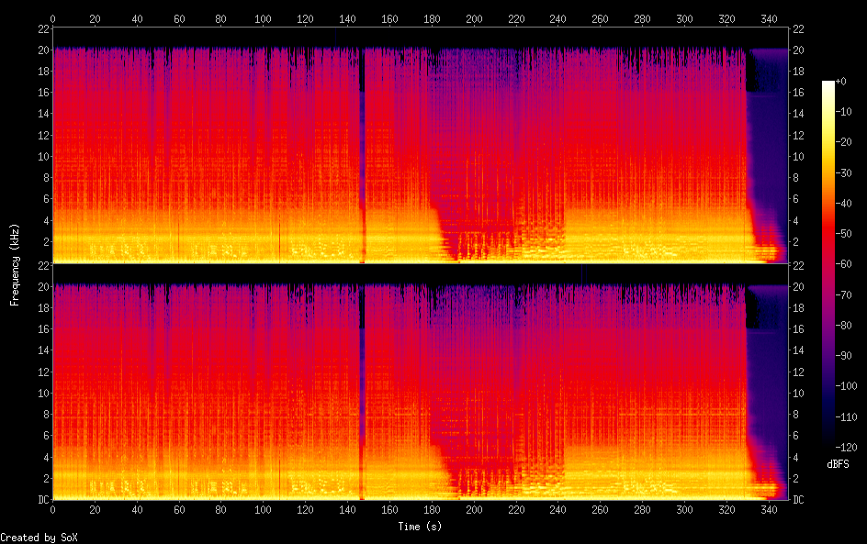This screenshot has height=544, width=867.
Task: Click the '-70' value on the dBFS scale
Action: (x=844, y=294)
